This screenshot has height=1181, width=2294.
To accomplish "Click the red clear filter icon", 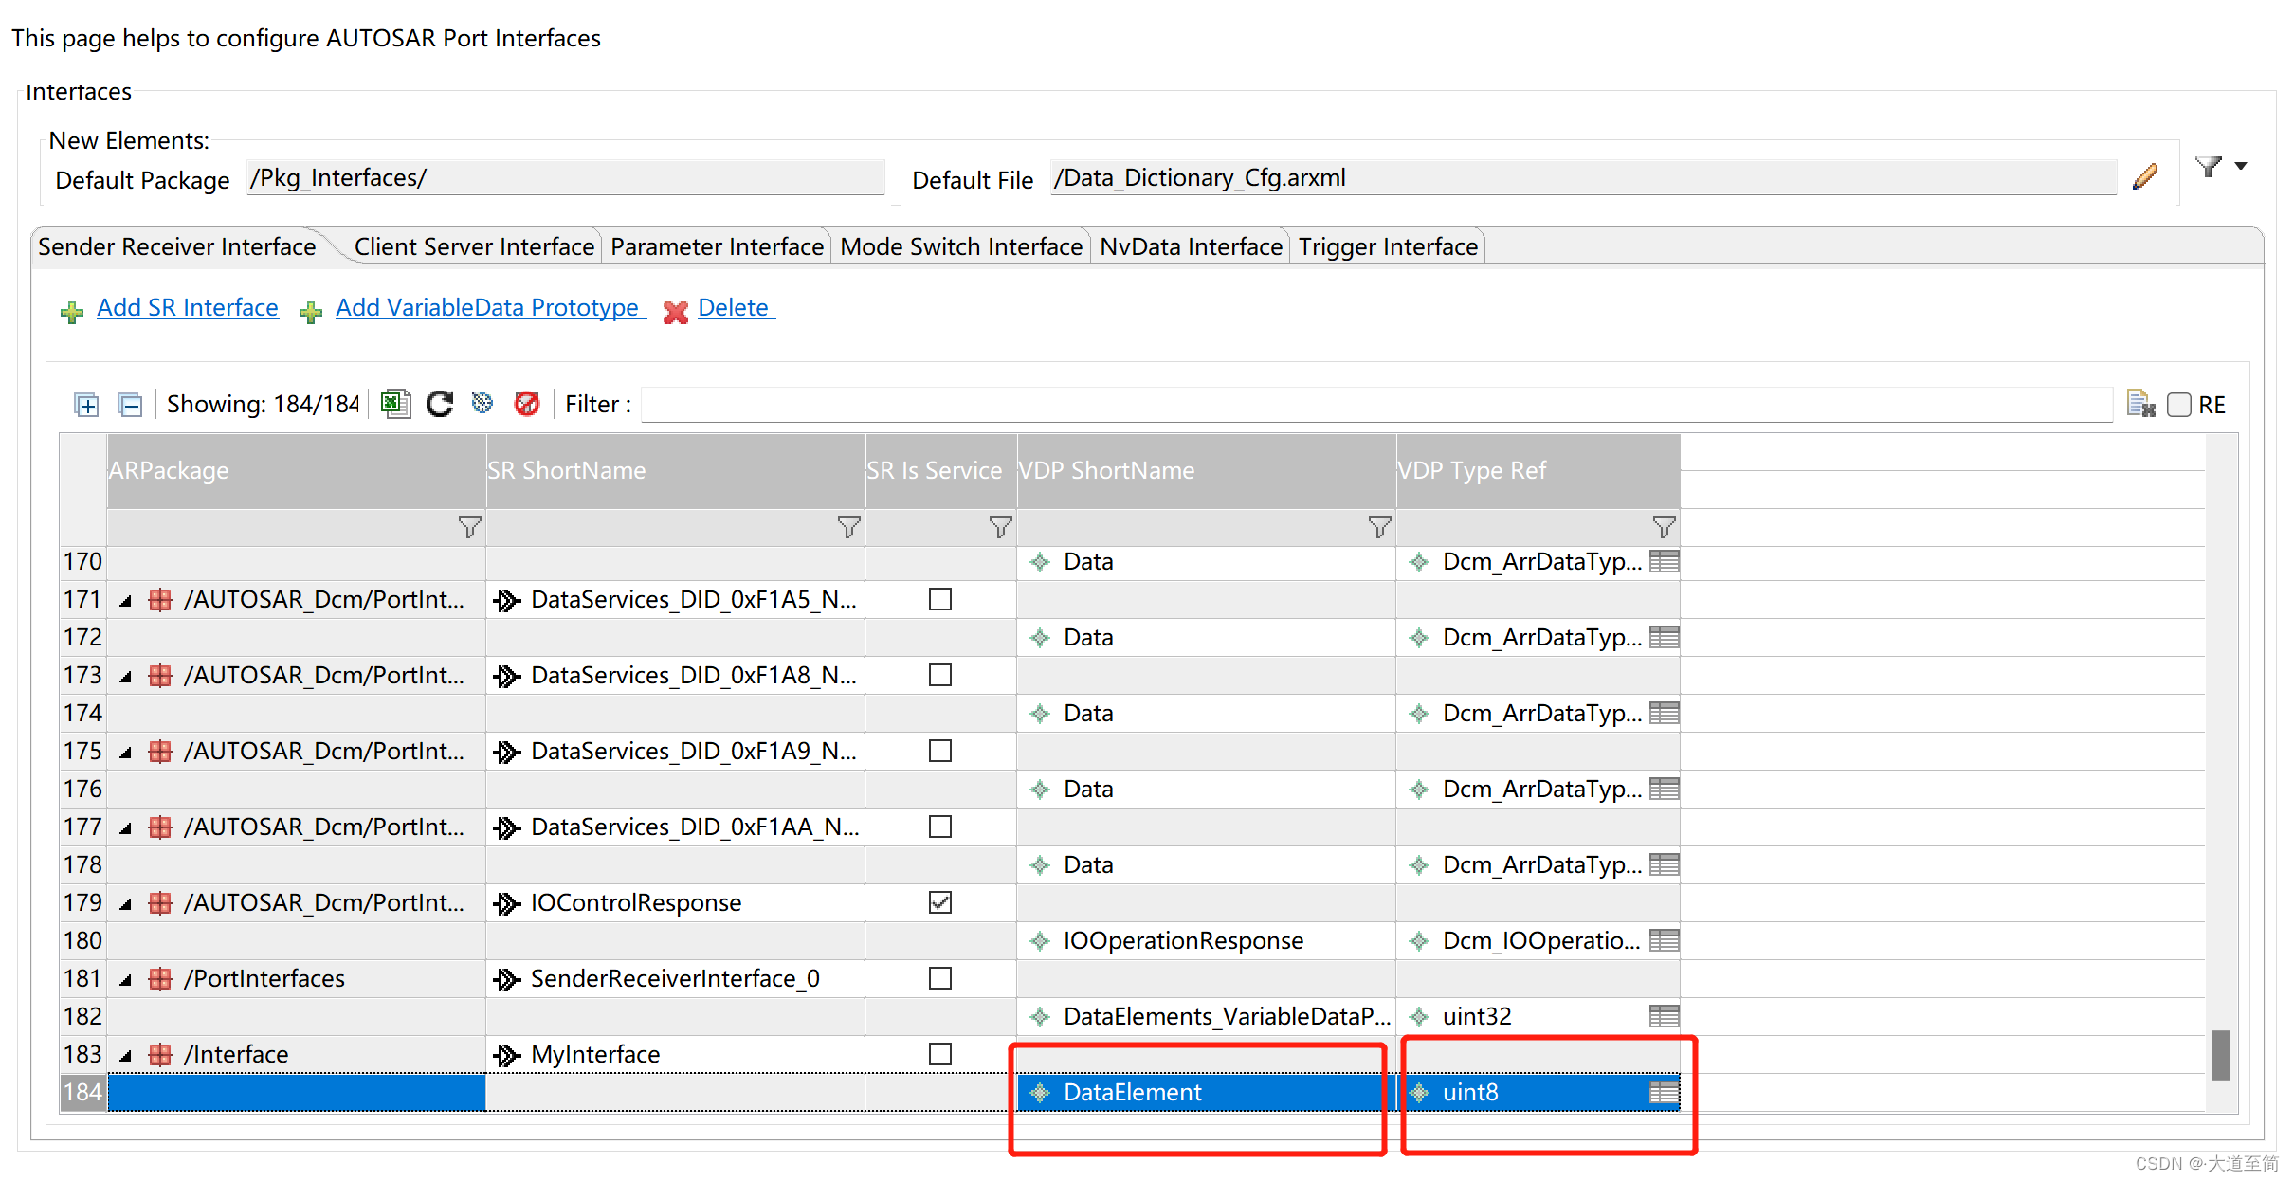I will pos(526,404).
